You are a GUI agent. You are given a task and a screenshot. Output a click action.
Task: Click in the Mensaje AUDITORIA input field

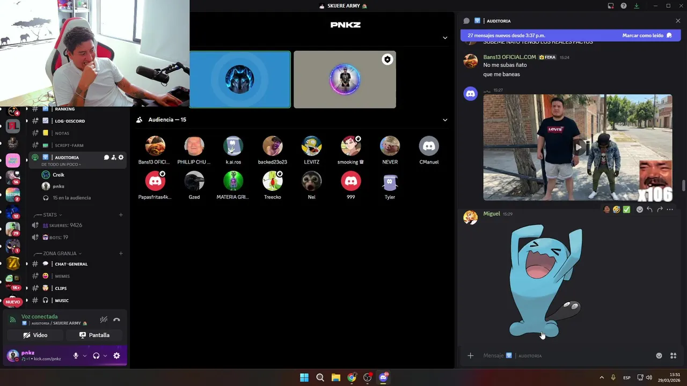(566, 355)
